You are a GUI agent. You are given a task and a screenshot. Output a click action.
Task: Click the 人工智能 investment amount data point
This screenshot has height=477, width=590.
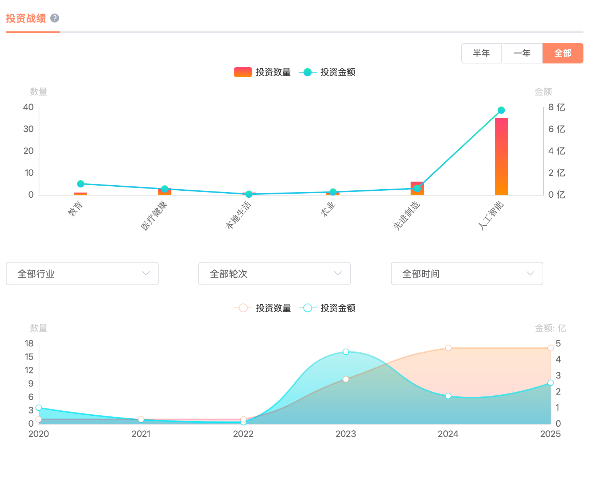point(501,110)
